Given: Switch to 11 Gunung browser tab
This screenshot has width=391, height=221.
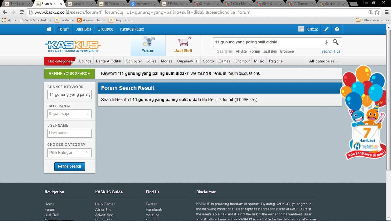Looking at the screenshot, I should (301, 4).
